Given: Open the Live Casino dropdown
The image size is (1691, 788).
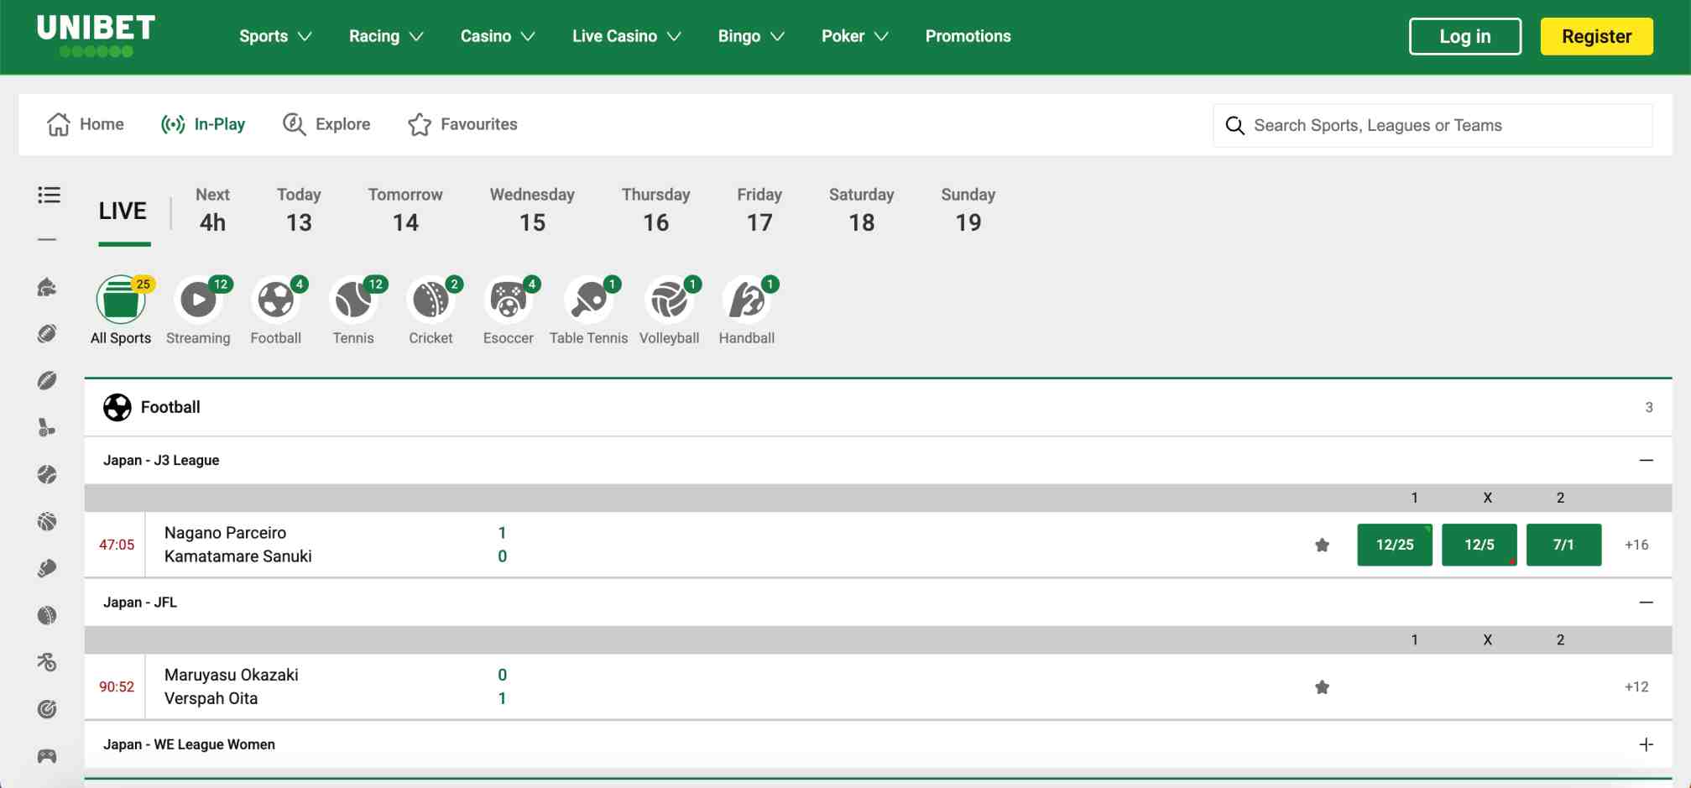Looking at the screenshot, I should pos(626,36).
